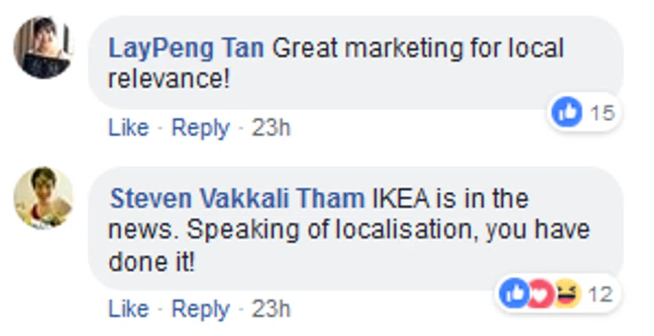This screenshot has width=654, height=336.
Task: Open LayPeng Tan's profile name link
Action: point(186,49)
